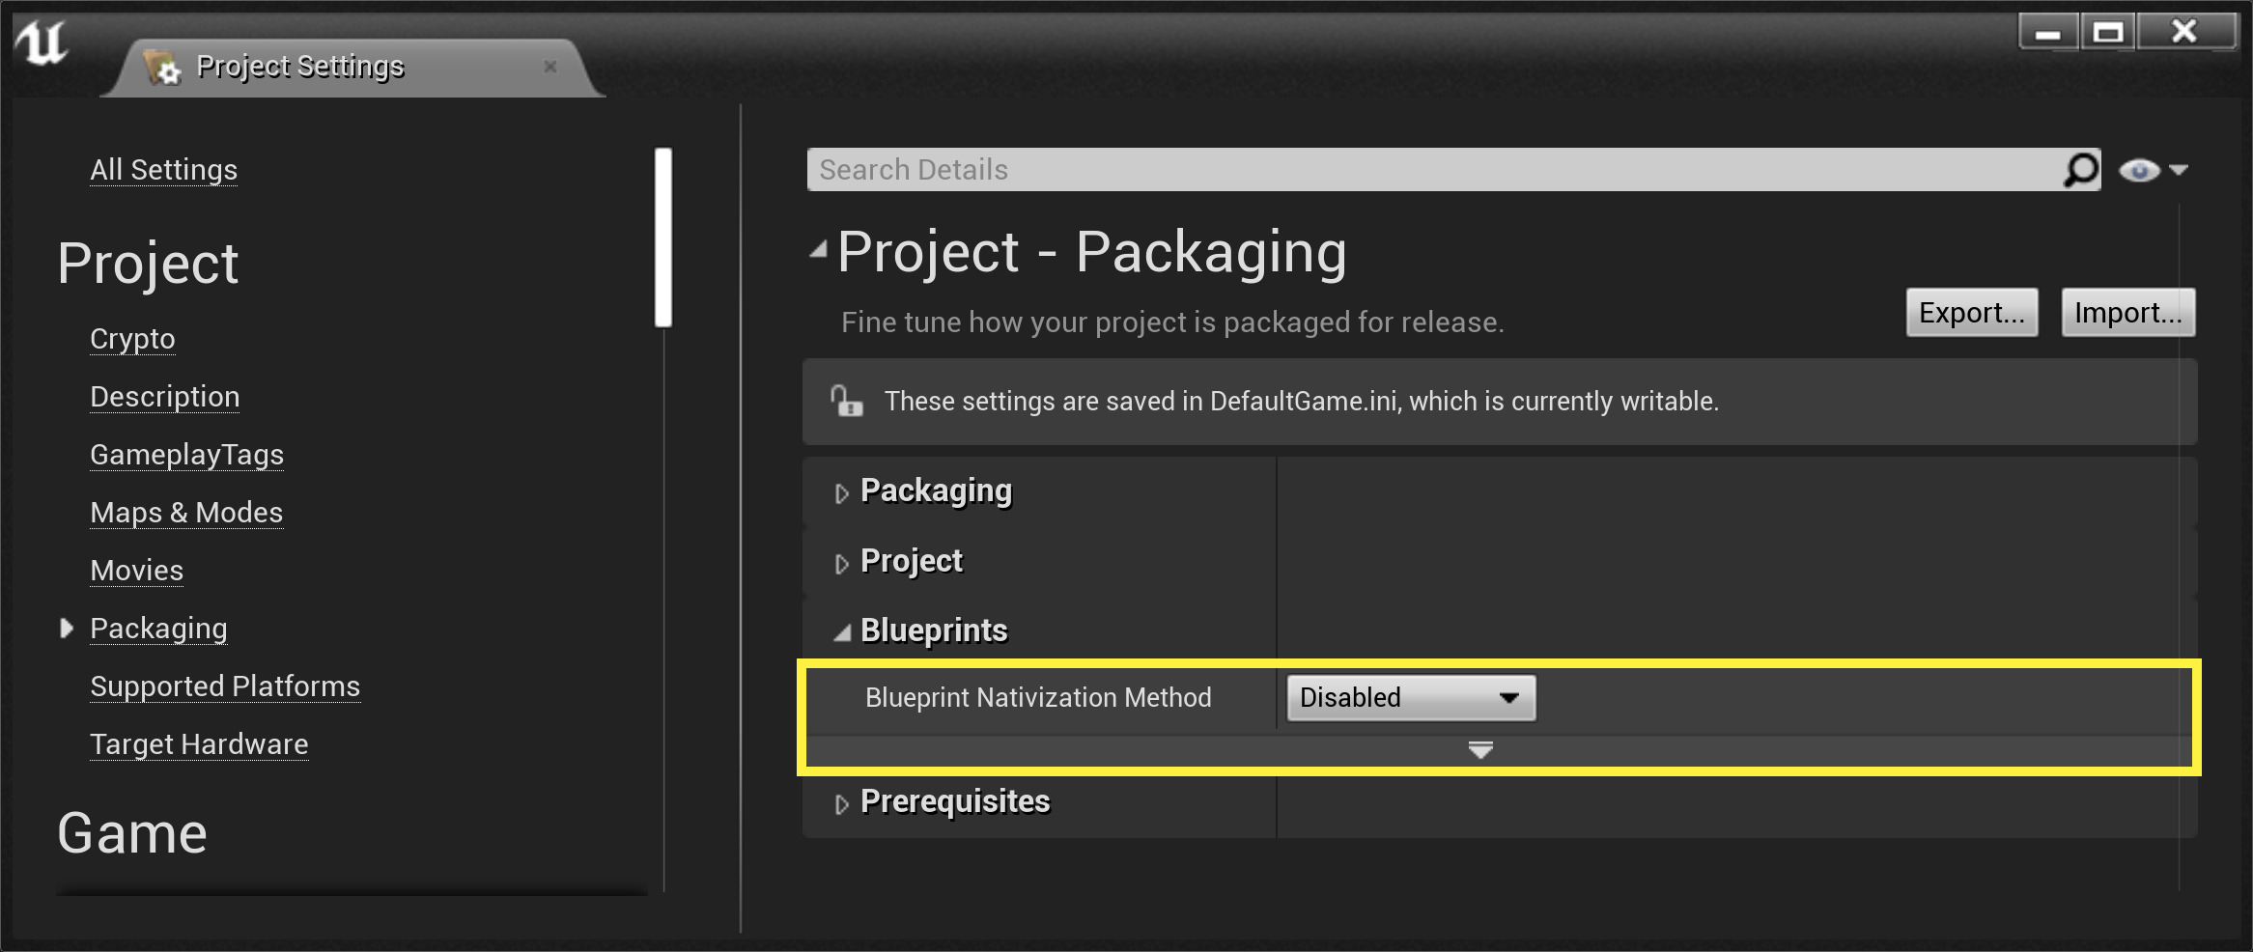Close the Project Settings tab
The image size is (2253, 952).
pos(550,67)
